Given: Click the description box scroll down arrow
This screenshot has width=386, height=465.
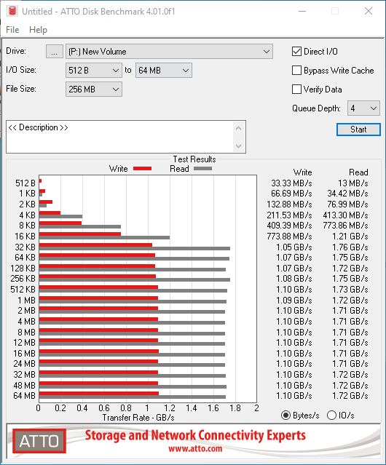Looking at the screenshot, I should coord(239,146).
